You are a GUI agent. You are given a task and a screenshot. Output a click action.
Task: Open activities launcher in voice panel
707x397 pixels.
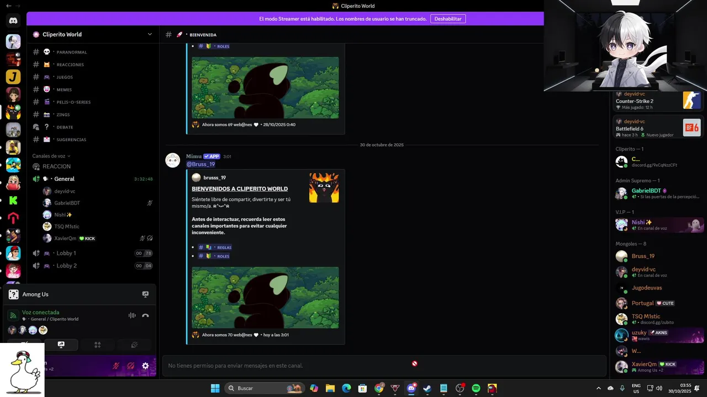point(97,345)
